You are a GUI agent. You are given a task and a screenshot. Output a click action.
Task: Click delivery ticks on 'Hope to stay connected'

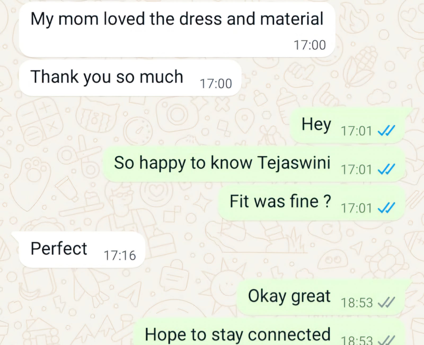point(386,340)
